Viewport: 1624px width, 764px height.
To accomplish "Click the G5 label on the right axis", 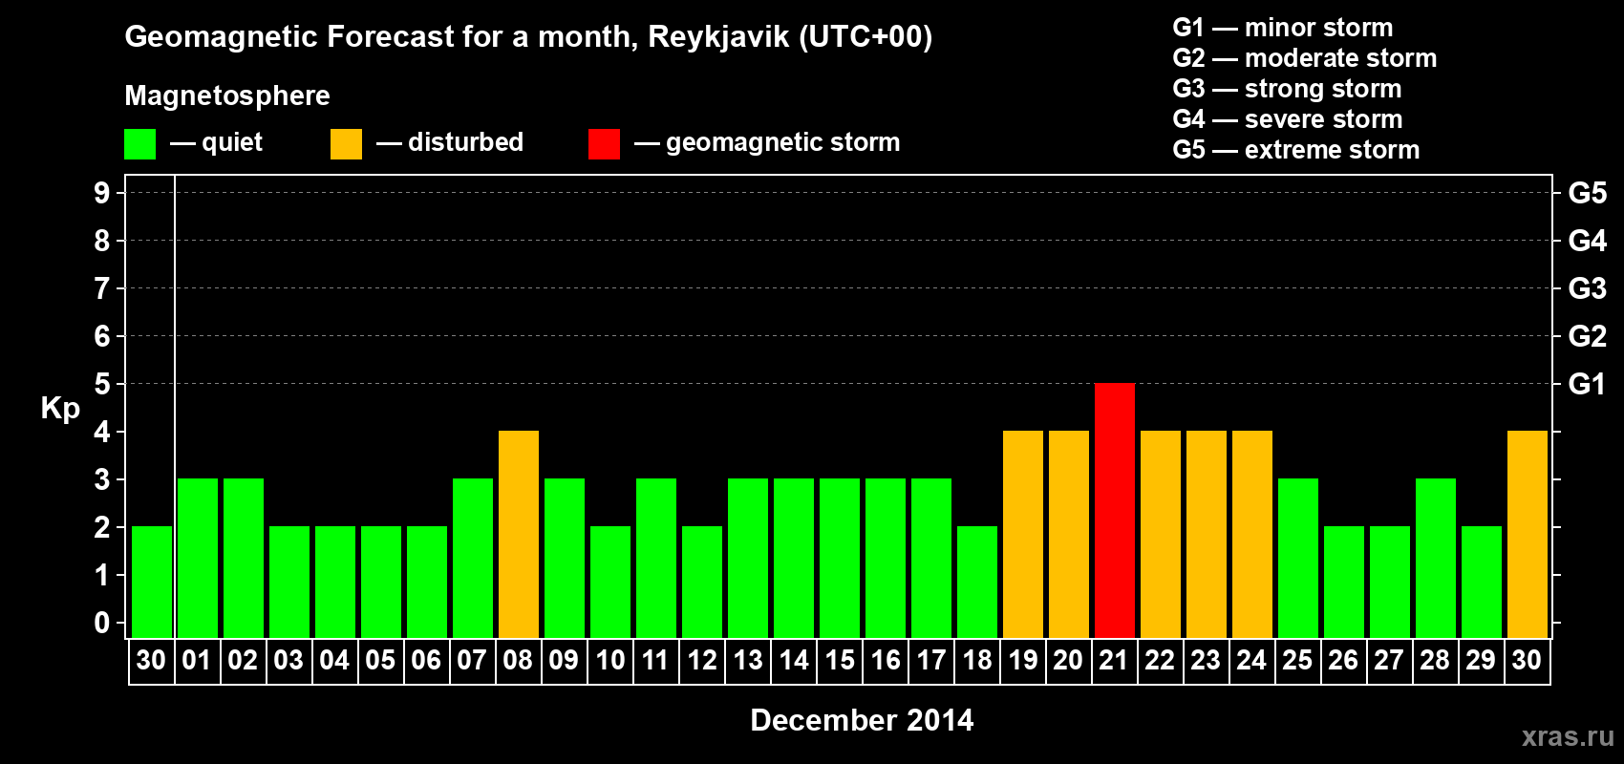I will pos(1587,193).
